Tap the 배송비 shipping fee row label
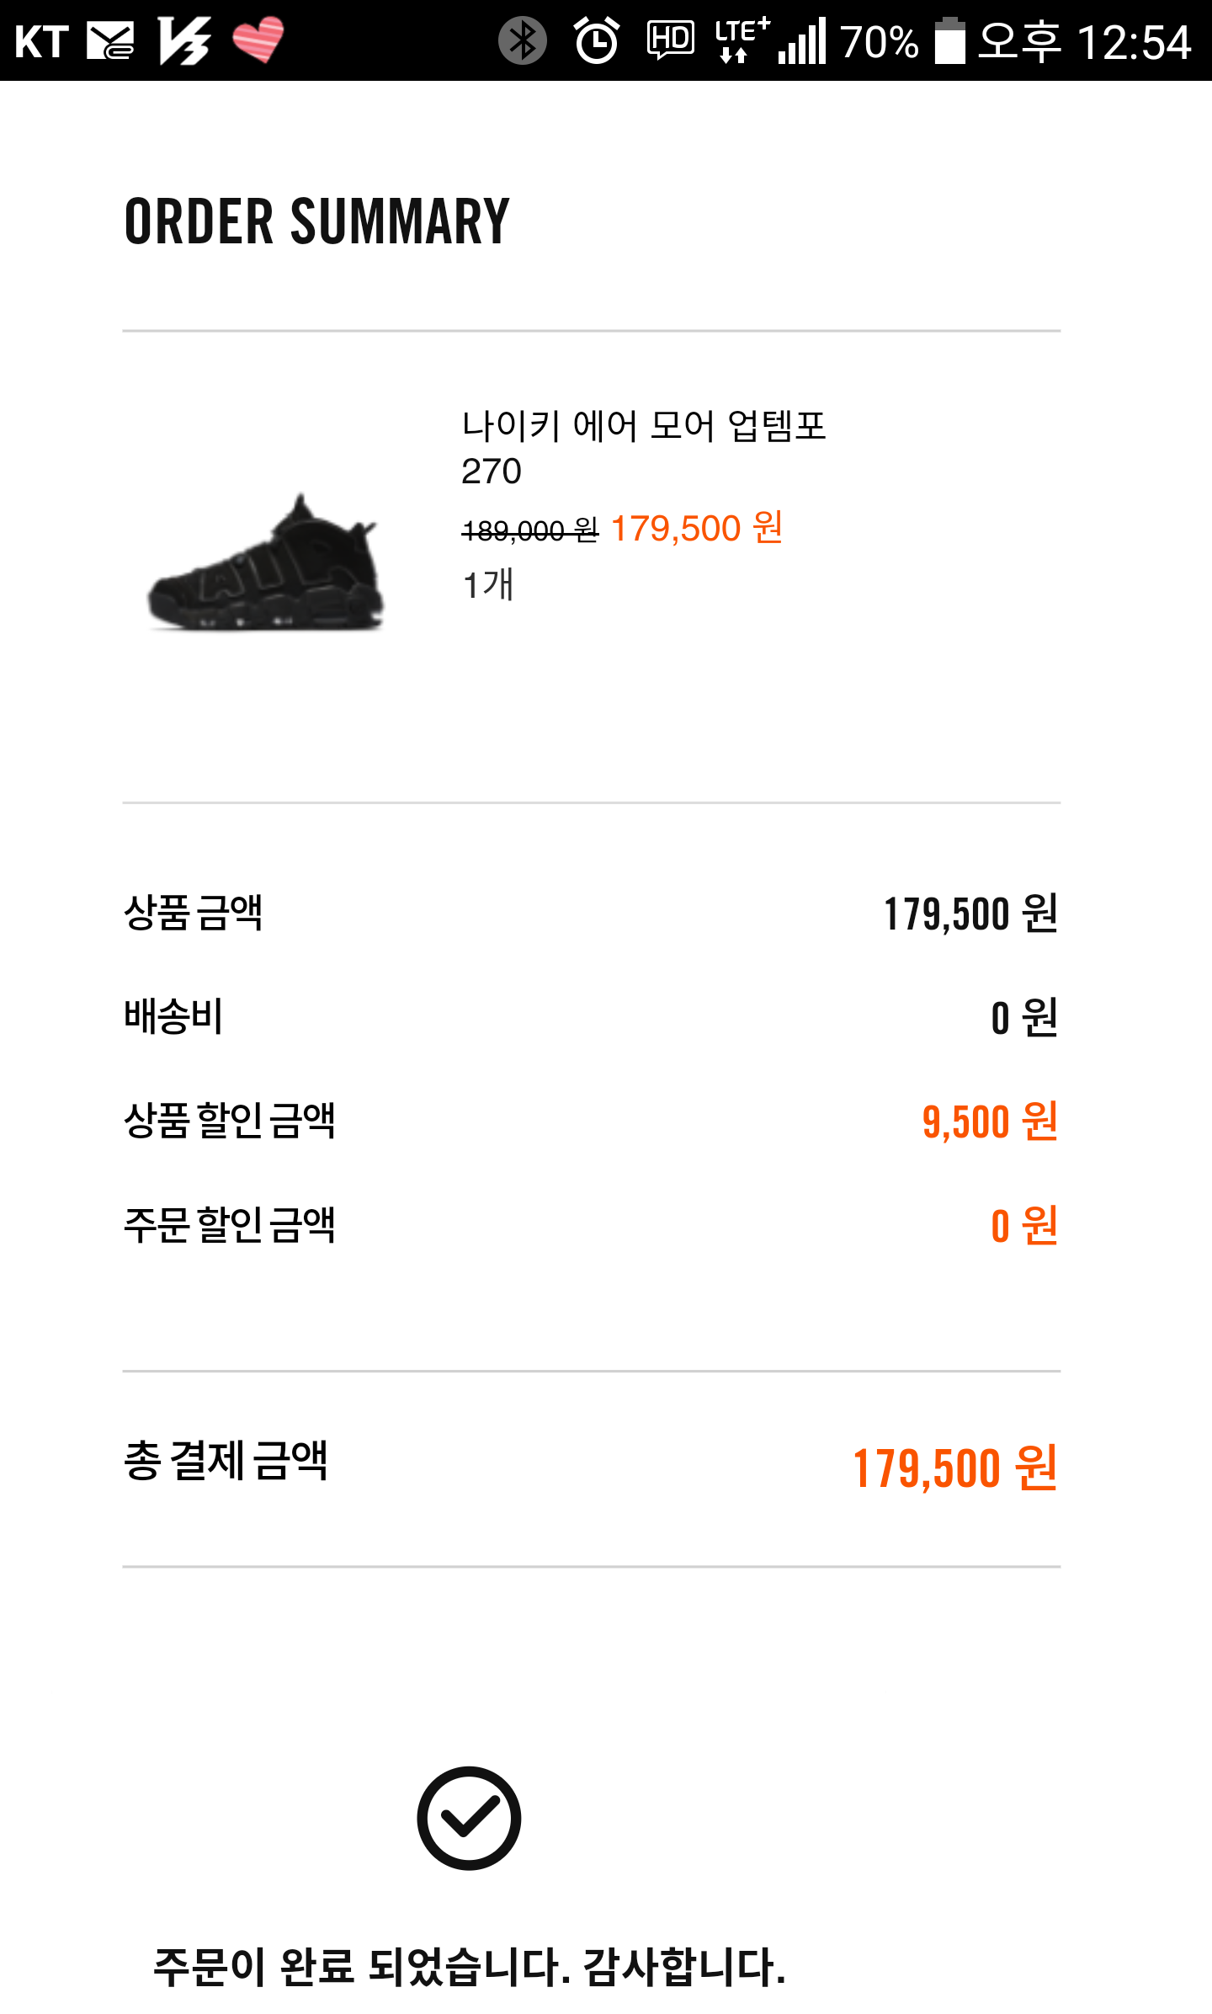The image size is (1212, 2014). coord(173,1016)
